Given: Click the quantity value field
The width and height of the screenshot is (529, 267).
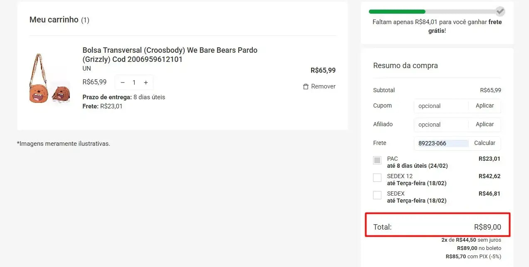Looking at the screenshot, I should point(134,83).
